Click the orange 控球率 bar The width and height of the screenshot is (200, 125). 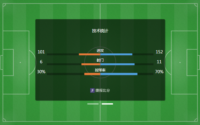92,74
